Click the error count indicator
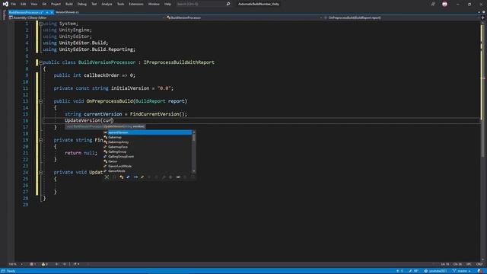487x274 pixels. point(33,264)
